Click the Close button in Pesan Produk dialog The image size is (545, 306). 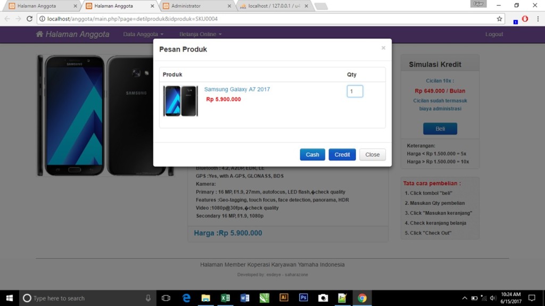click(372, 154)
